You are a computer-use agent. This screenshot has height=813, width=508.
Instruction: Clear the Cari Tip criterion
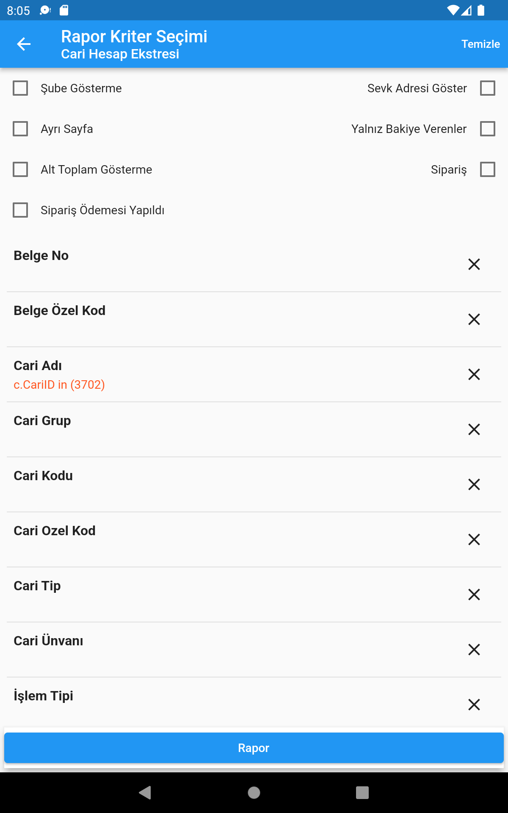[474, 595]
